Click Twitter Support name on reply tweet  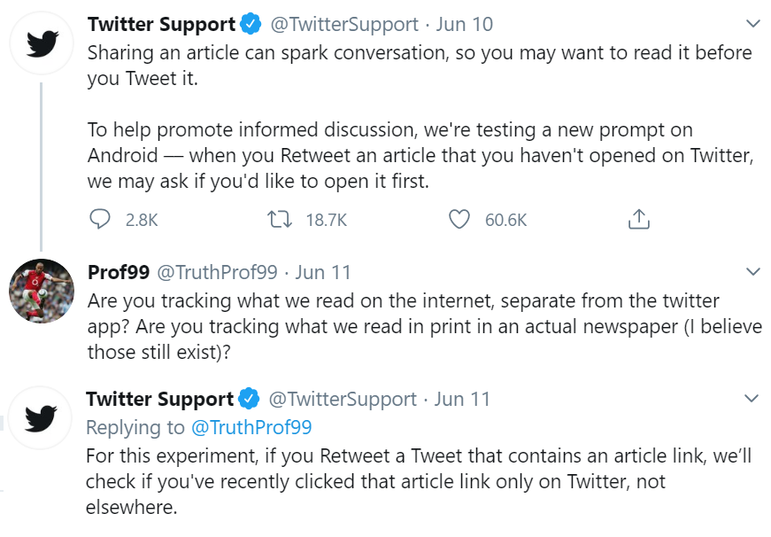160,399
